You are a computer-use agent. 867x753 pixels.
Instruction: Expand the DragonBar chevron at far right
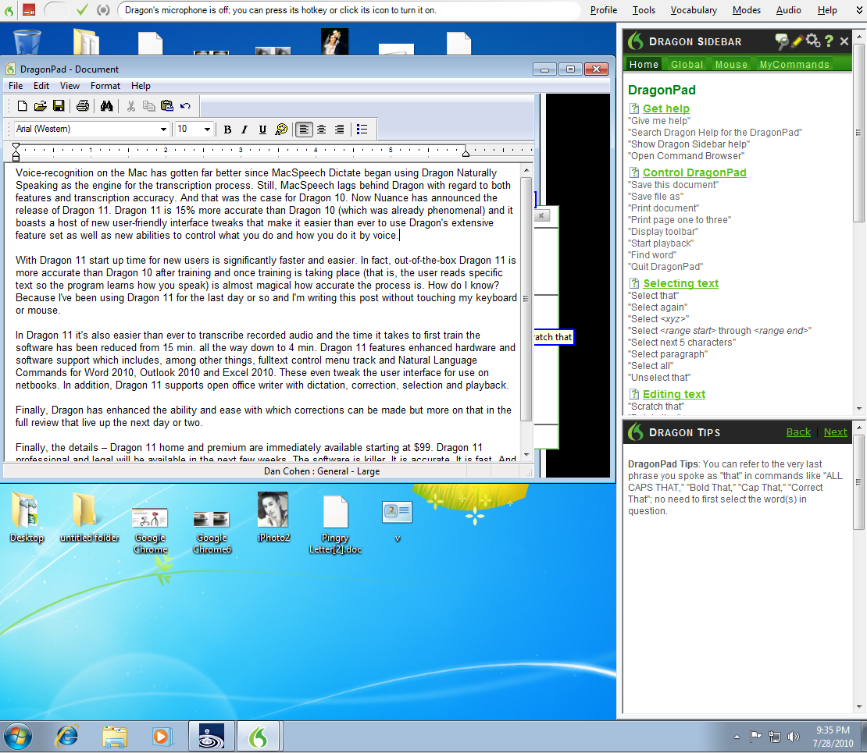[x=859, y=10]
